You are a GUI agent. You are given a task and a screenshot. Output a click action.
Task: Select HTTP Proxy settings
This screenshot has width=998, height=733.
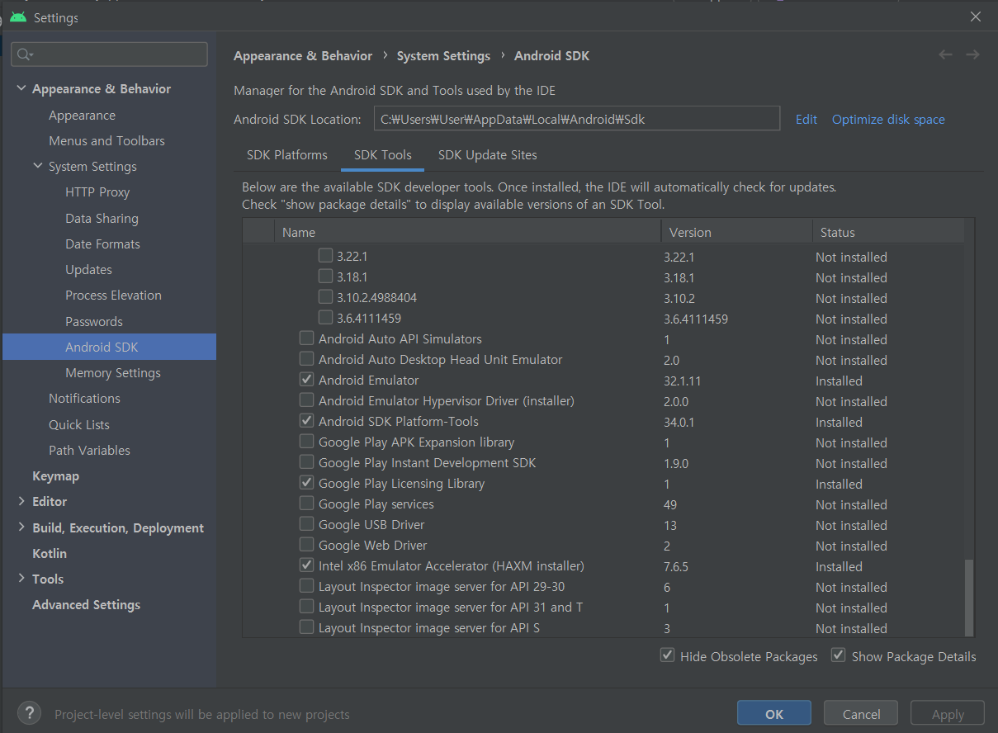click(x=97, y=192)
